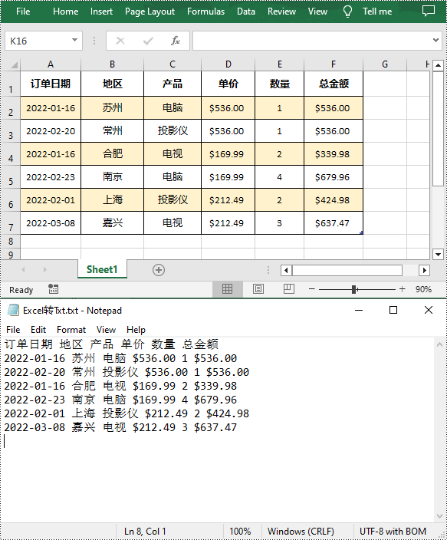Screen dimensions: 447x540
Task: Click the Excel vertical scrollbar thumb
Action: click(x=438, y=129)
